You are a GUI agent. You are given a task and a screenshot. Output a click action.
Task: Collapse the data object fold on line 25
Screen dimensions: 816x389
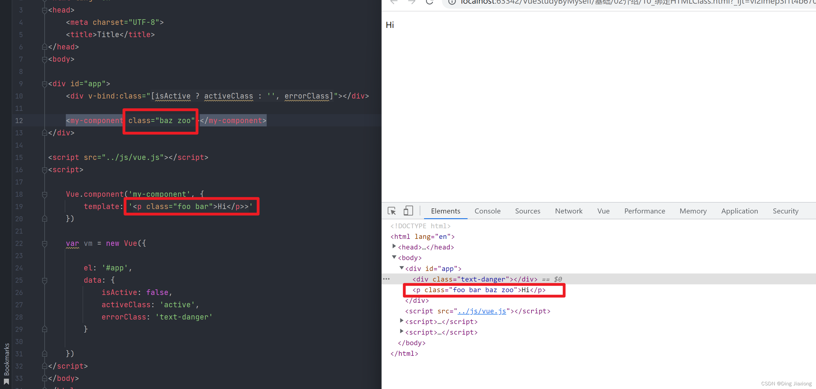tap(44, 281)
